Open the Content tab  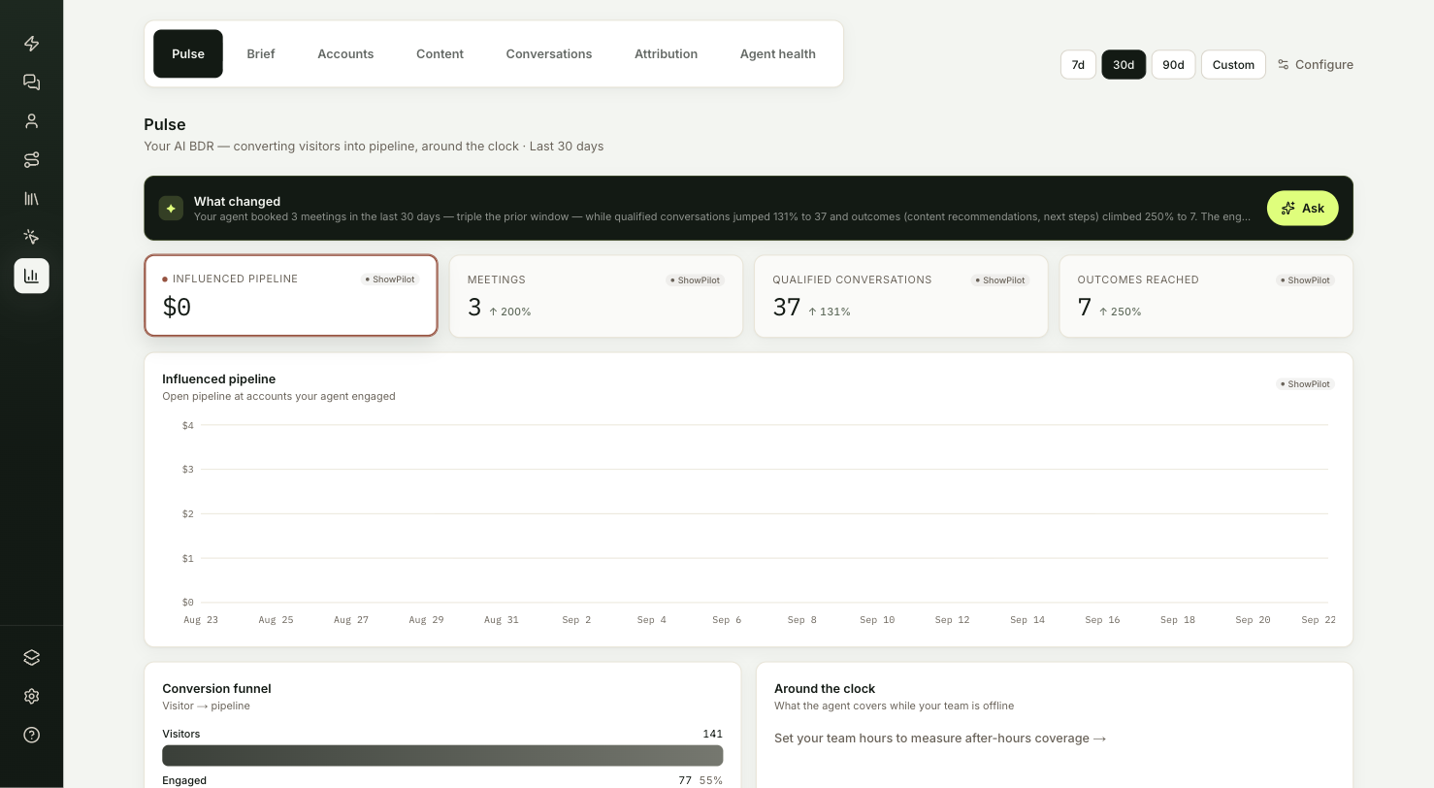440,53
